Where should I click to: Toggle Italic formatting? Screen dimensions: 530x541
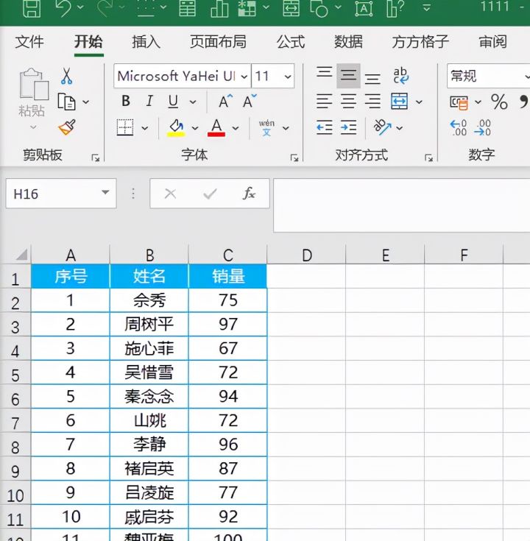pyautogui.click(x=149, y=102)
